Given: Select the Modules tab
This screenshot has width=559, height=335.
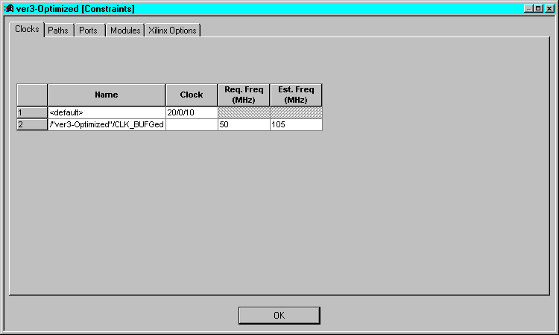Looking at the screenshot, I should [124, 31].
